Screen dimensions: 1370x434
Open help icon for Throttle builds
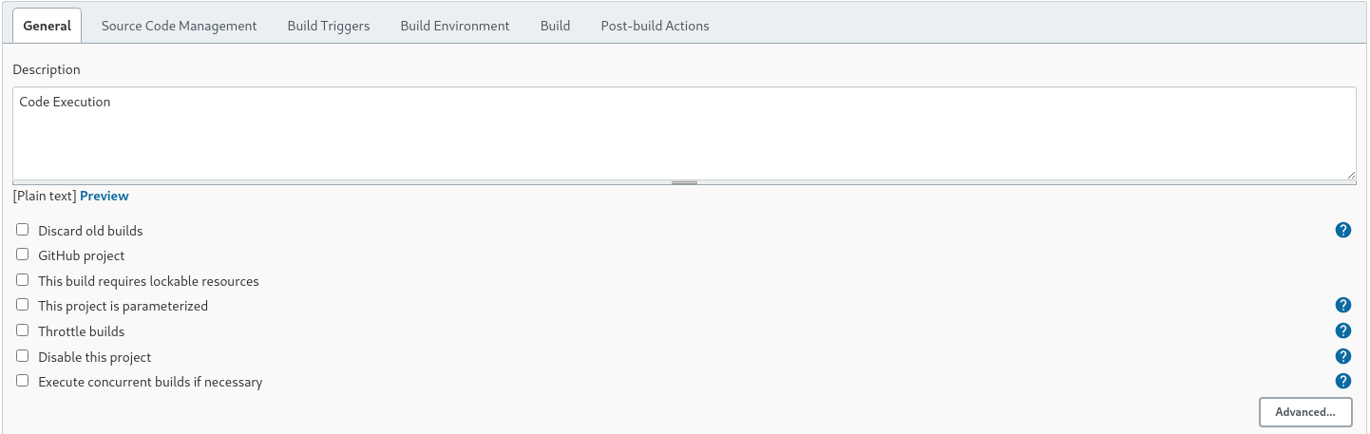pos(1343,330)
